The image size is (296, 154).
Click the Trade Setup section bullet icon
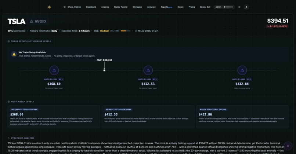click(9, 41)
